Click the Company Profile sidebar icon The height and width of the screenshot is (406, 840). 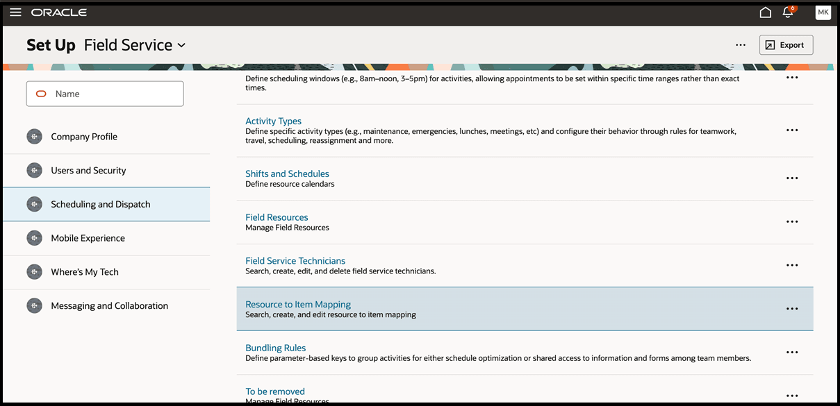34,137
